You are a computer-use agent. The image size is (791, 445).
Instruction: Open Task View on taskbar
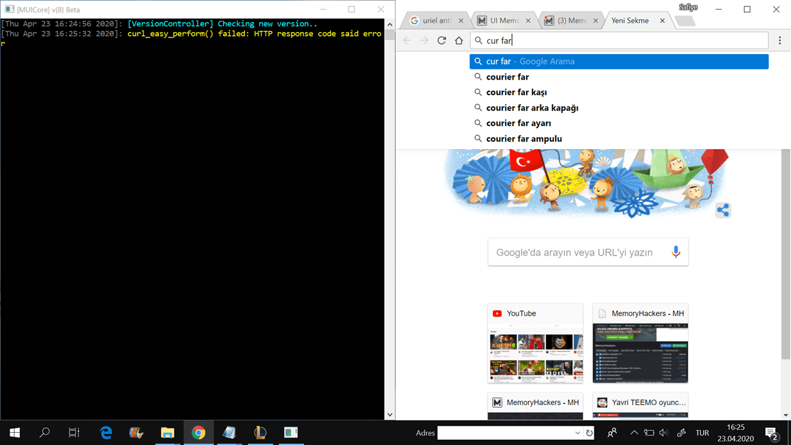(x=74, y=433)
